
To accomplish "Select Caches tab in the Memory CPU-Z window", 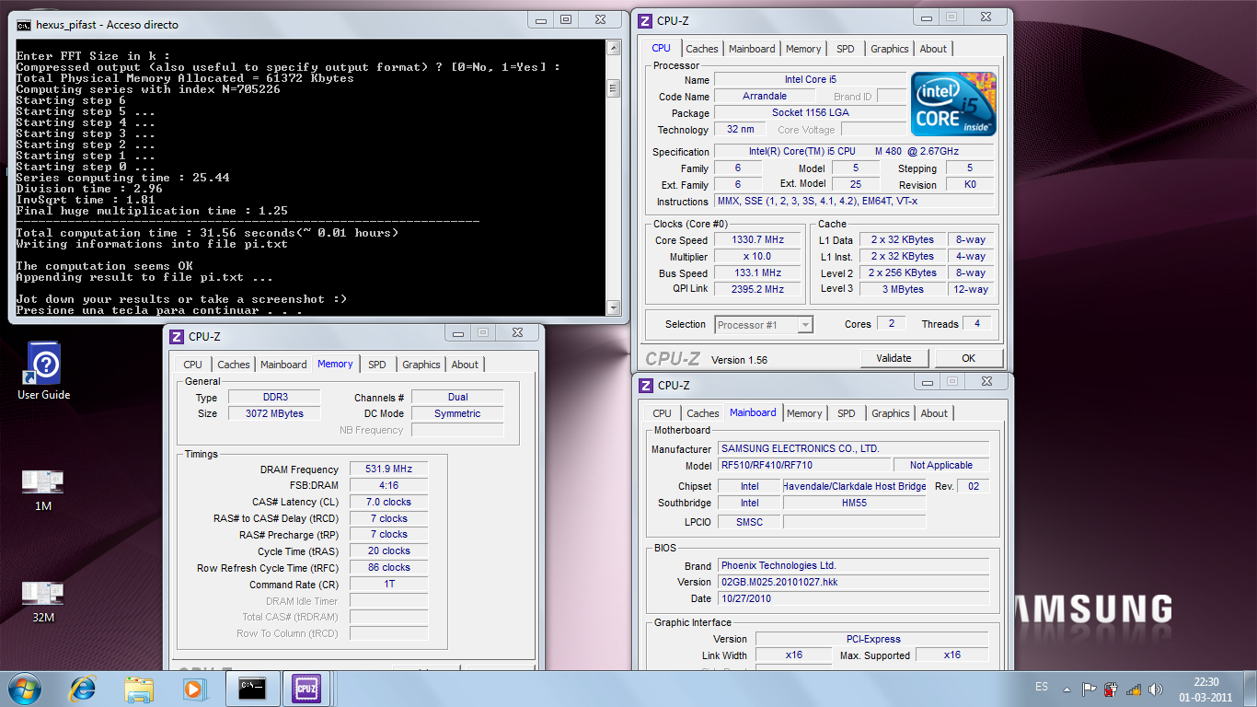I will pyautogui.click(x=234, y=365).
